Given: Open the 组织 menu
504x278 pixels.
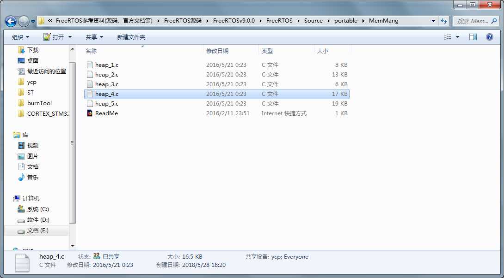Looking at the screenshot, I should click(x=20, y=37).
